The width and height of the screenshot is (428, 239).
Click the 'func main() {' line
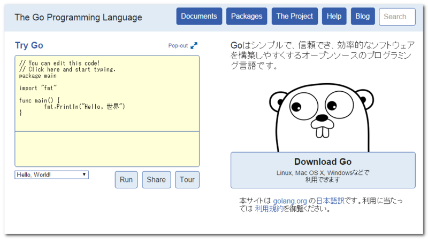point(39,100)
